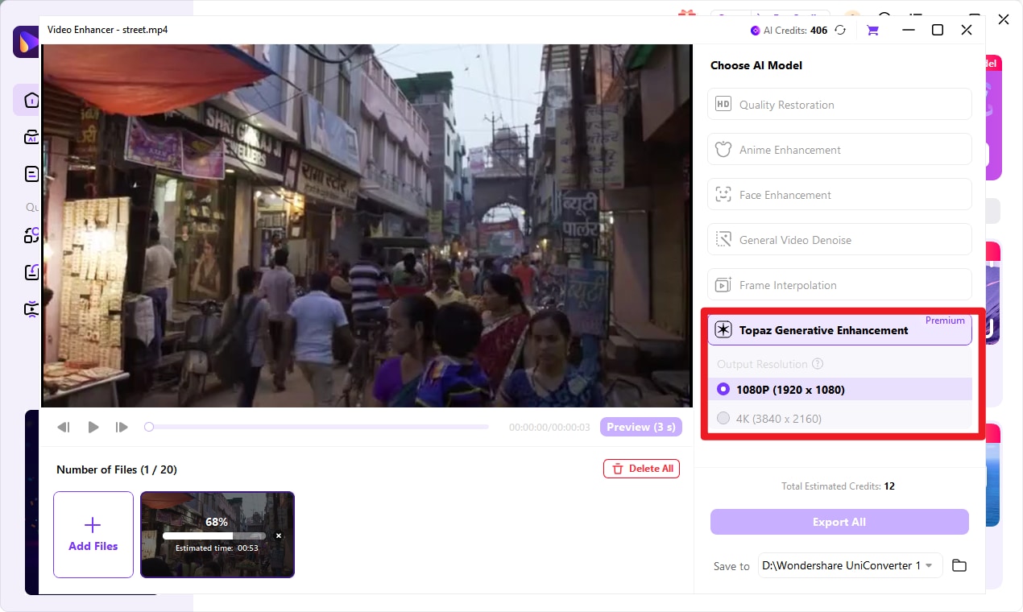Delete All loaded files
Viewport: 1023px width, 612px height.
[641, 468]
